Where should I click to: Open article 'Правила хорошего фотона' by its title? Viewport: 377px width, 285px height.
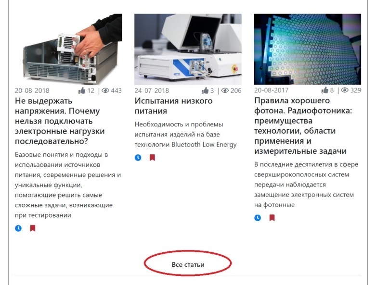[303, 126]
